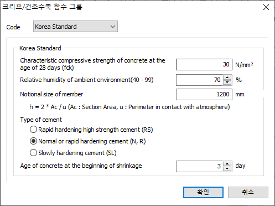Select Rapid hardening high strength cement (RS)
275x206 pixels.
coord(33,130)
